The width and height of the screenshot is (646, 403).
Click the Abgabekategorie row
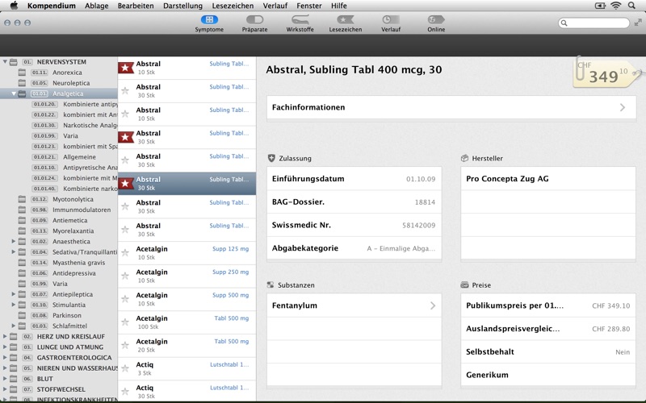point(354,248)
